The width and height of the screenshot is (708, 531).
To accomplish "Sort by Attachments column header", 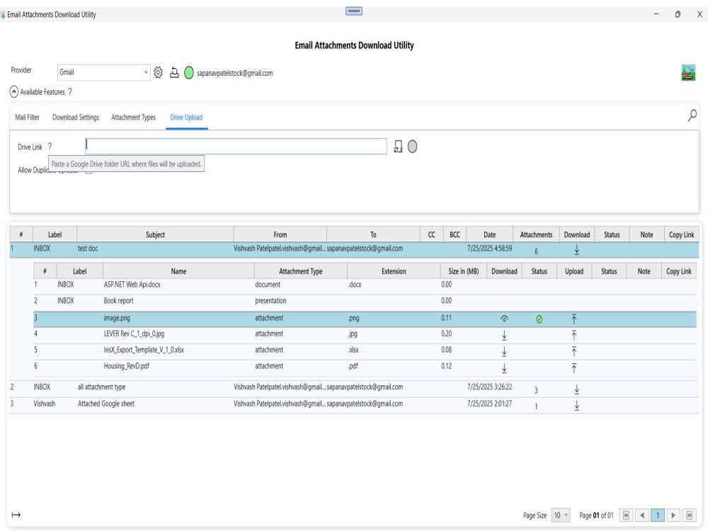I will (536, 235).
